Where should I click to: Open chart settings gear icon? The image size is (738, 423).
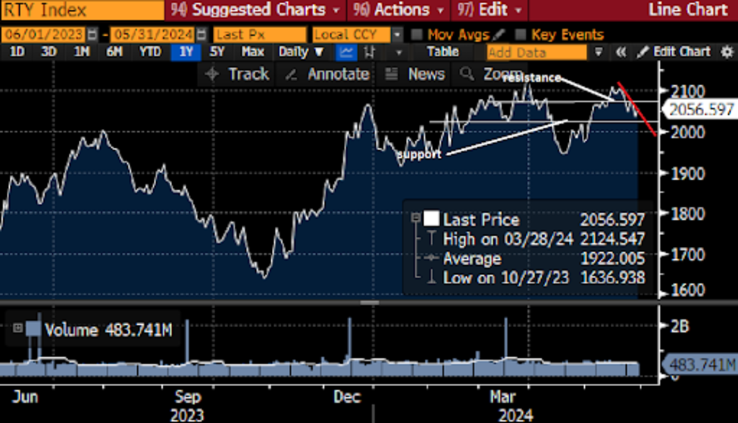(x=726, y=52)
